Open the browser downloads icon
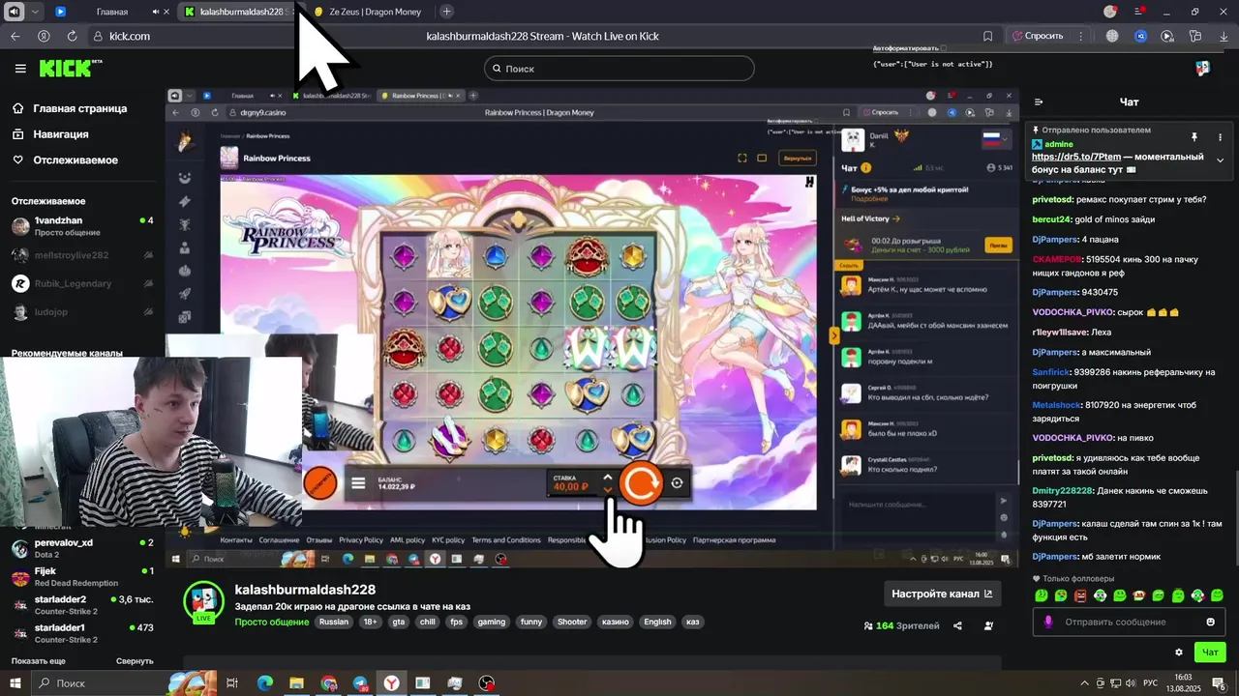This screenshot has width=1239, height=696. pos(1223,36)
